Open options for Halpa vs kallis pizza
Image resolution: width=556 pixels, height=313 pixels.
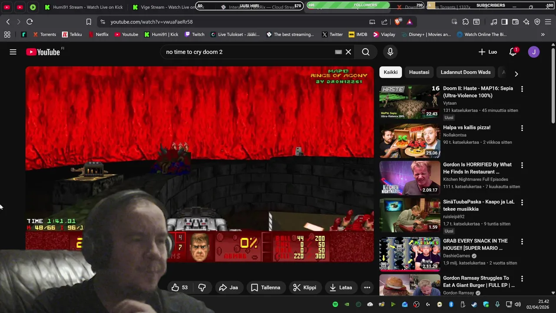click(x=522, y=128)
